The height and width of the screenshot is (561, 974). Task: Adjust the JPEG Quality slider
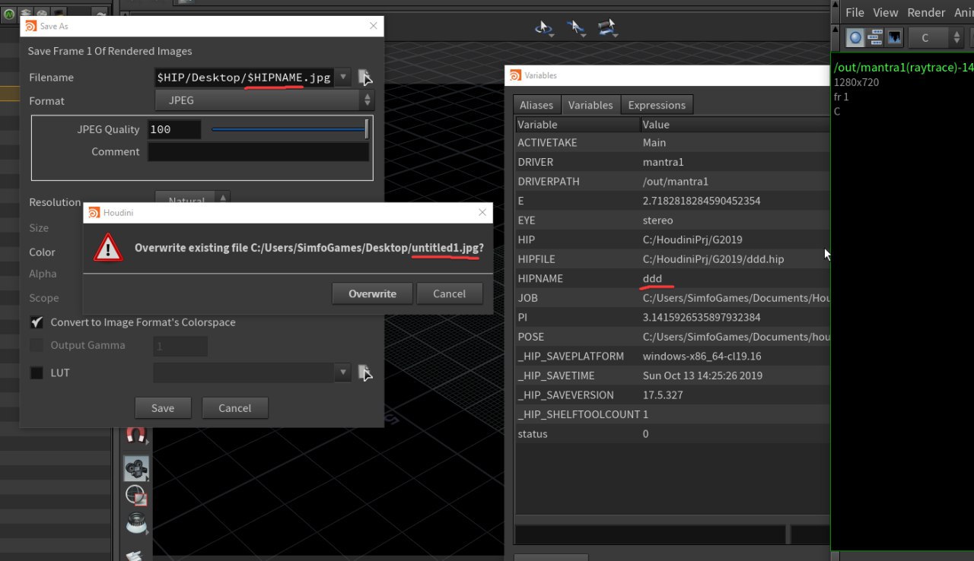tap(289, 129)
